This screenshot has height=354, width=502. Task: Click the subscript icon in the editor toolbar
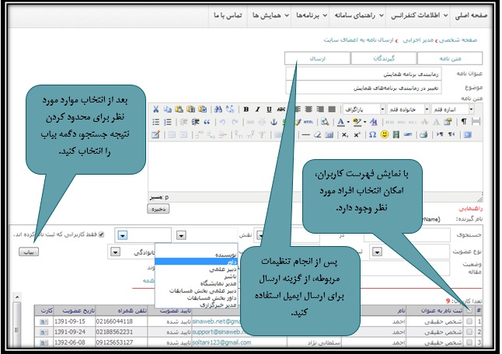345,134
